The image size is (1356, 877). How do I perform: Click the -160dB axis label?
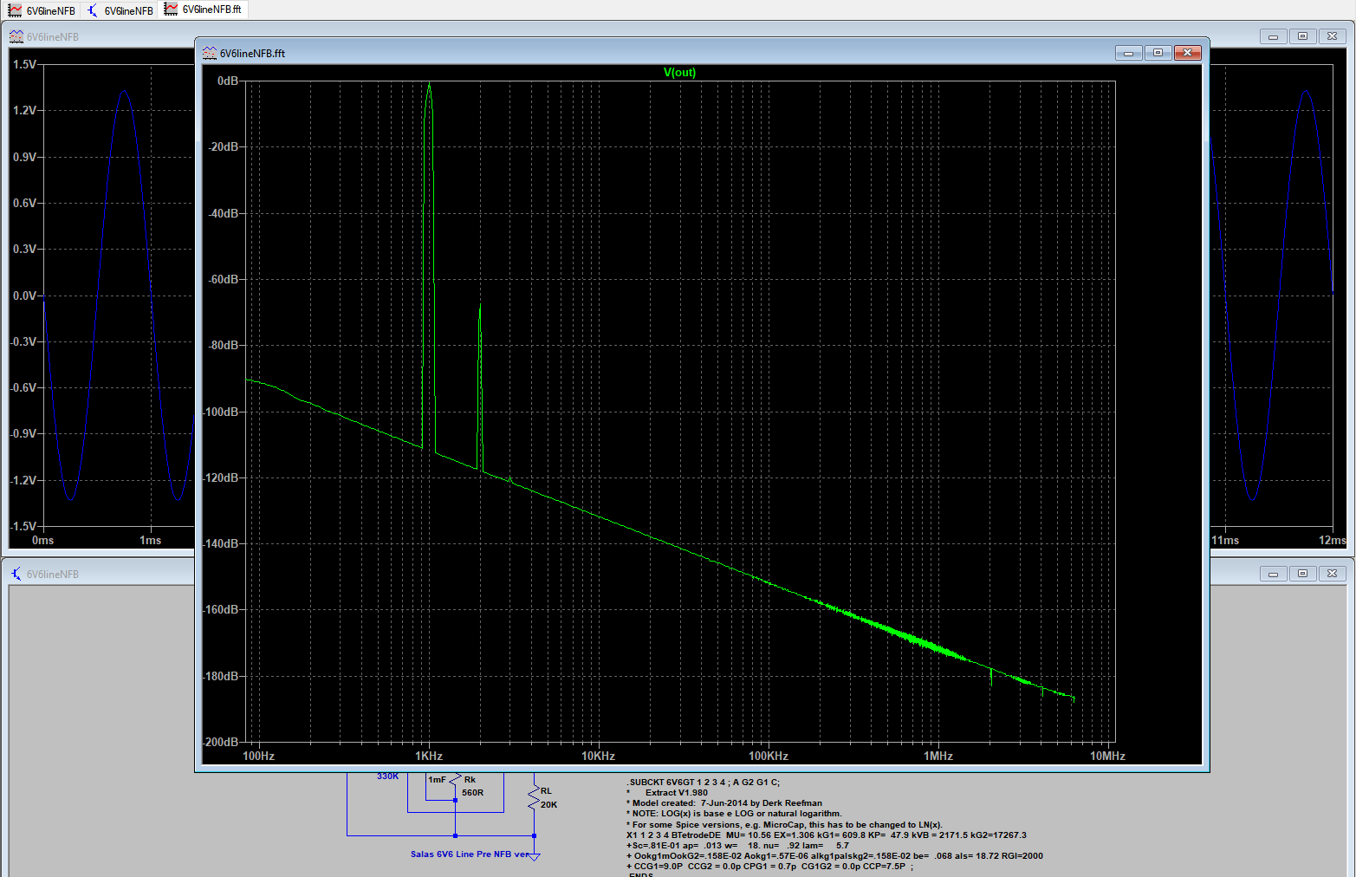point(221,609)
